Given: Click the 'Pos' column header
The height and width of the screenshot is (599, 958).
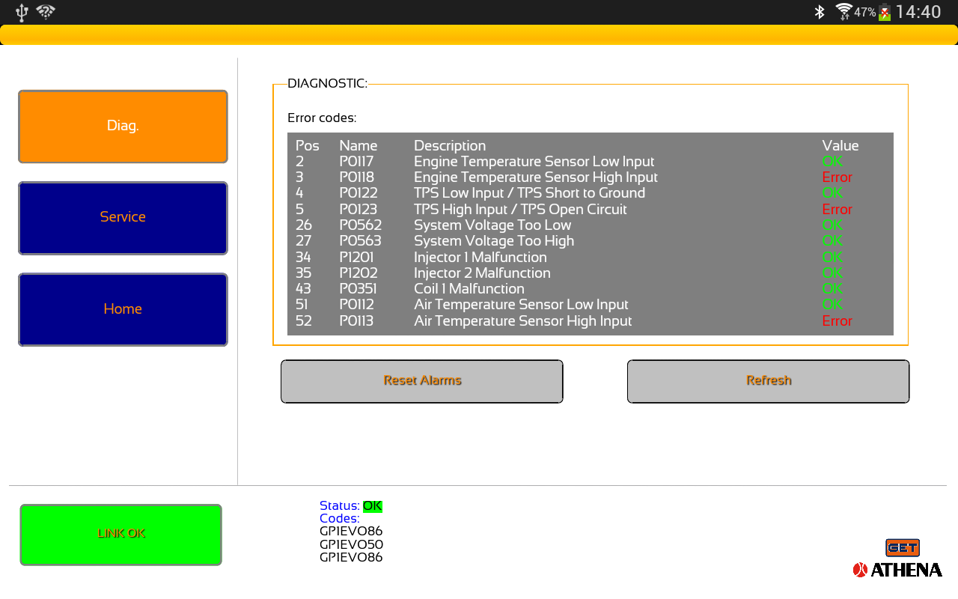Looking at the screenshot, I should [307, 146].
